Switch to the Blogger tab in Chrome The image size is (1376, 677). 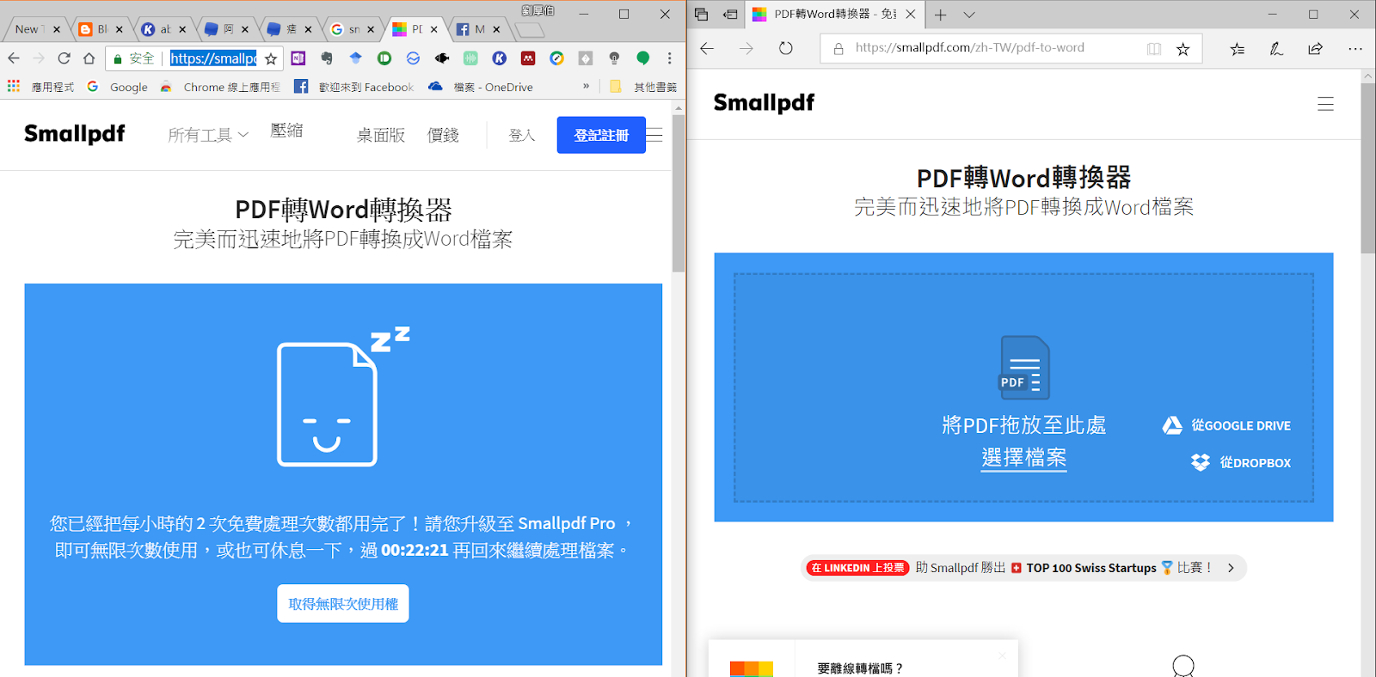(101, 29)
